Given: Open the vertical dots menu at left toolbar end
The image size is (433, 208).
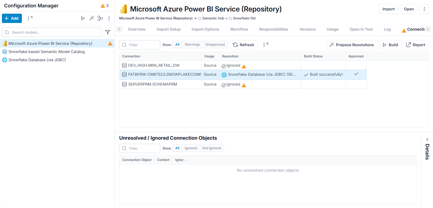Looking at the screenshot, I should (109, 18).
